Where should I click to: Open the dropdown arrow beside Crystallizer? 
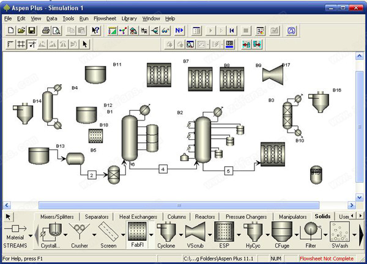click(x=64, y=236)
